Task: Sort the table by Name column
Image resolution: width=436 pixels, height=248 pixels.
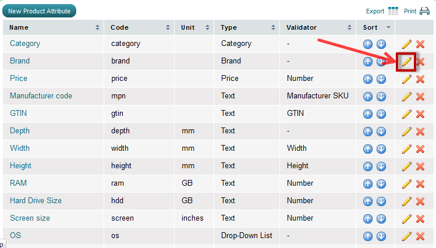Action: [54, 27]
